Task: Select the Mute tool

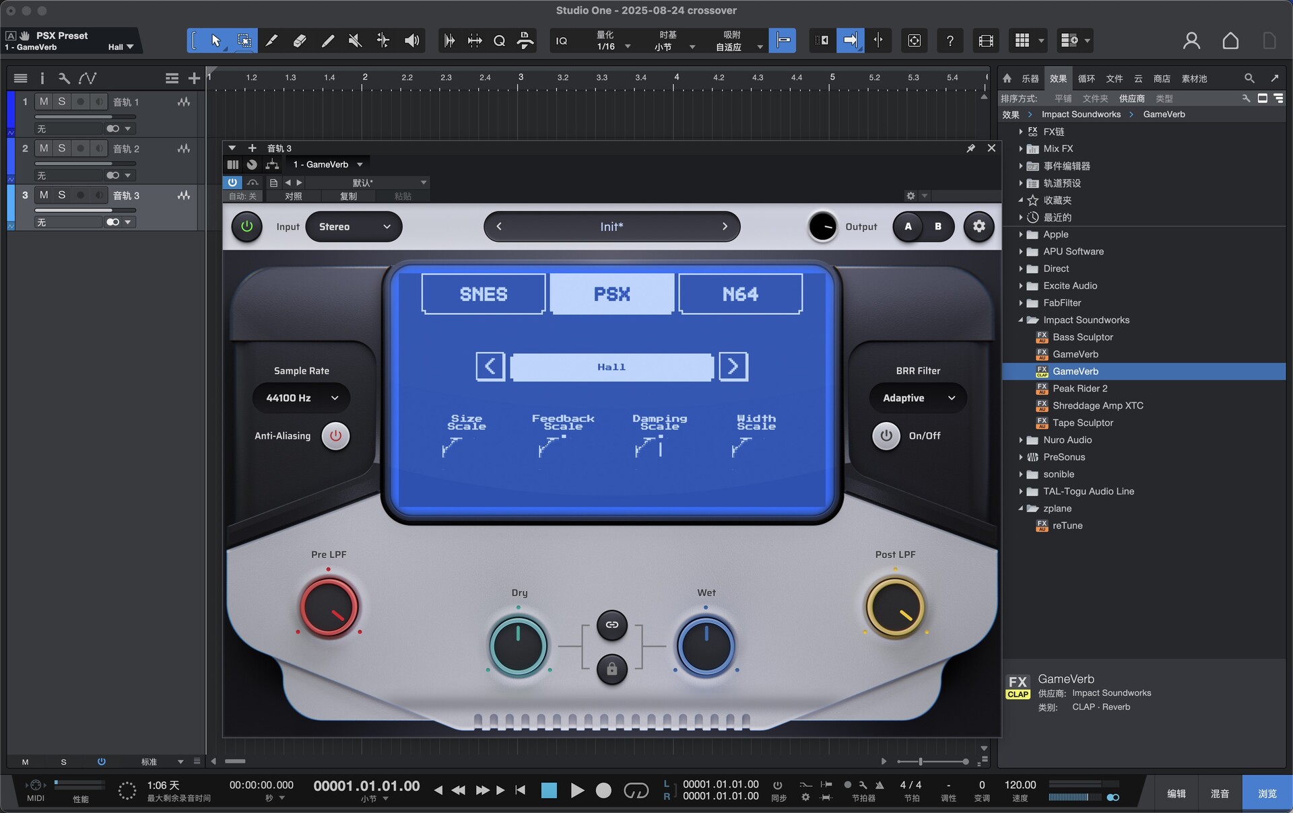Action: [355, 41]
